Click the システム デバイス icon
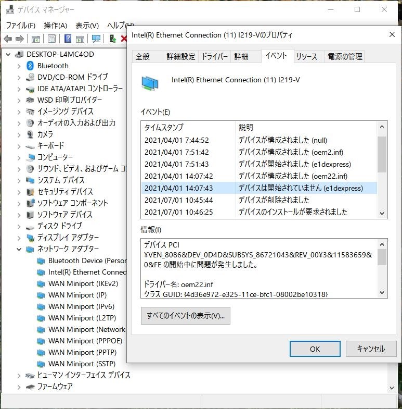The image size is (402, 409). point(30,180)
